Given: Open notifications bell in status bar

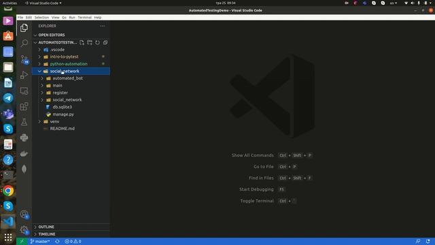Looking at the screenshot, I should [x=428, y=242].
